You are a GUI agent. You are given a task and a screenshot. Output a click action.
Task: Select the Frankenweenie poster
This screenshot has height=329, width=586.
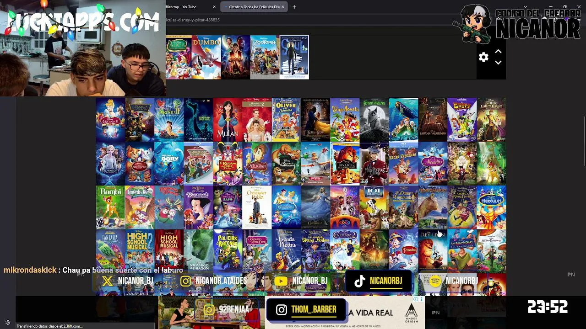[374, 119]
